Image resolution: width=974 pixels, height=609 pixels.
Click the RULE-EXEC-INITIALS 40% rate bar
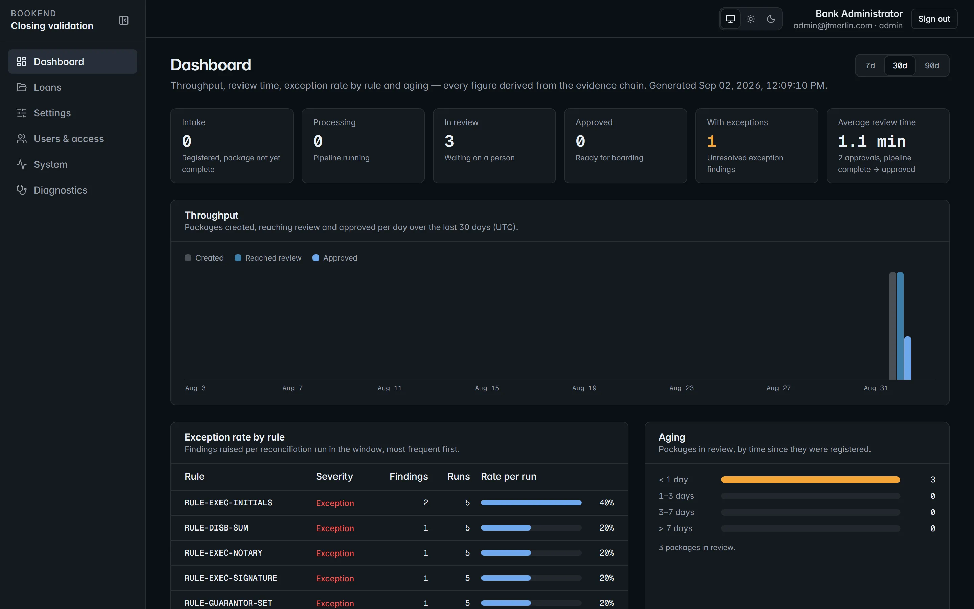tap(531, 503)
